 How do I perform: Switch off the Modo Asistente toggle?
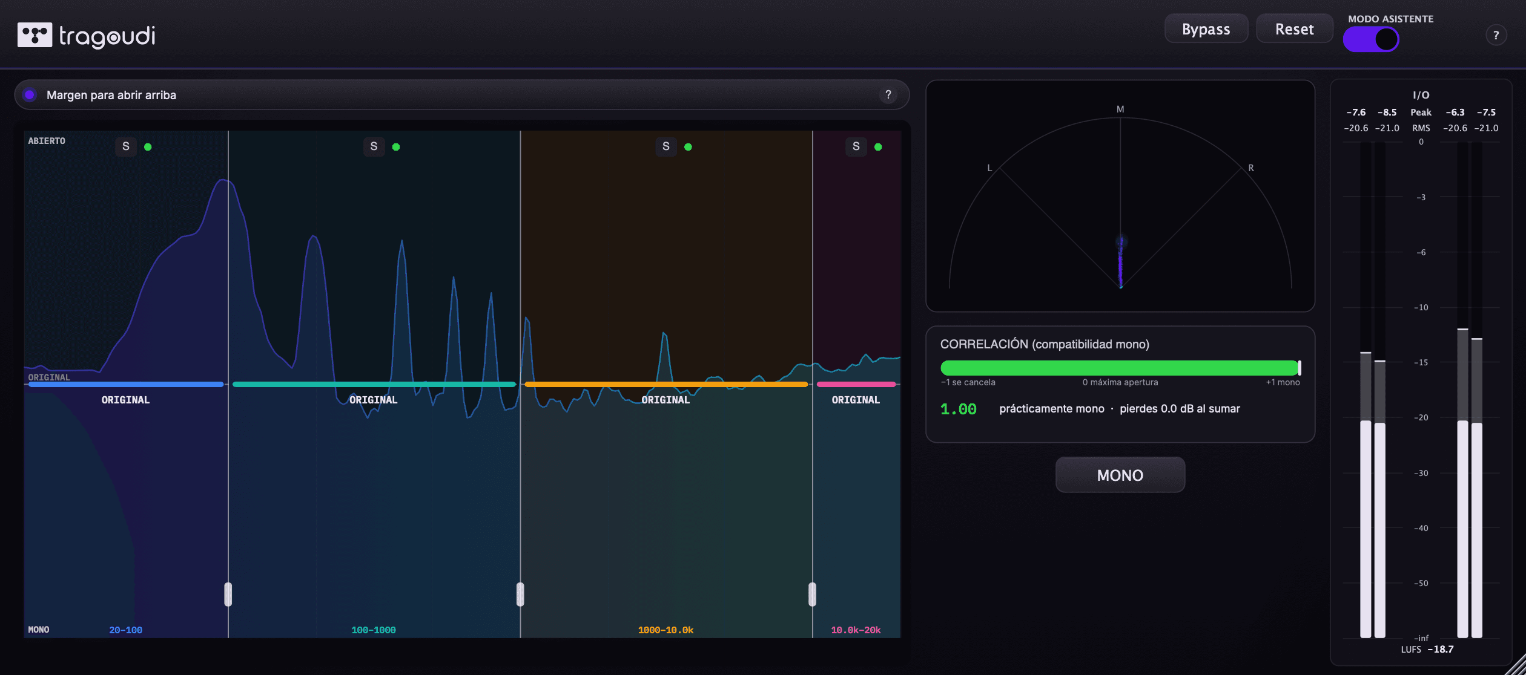pyautogui.click(x=1371, y=39)
